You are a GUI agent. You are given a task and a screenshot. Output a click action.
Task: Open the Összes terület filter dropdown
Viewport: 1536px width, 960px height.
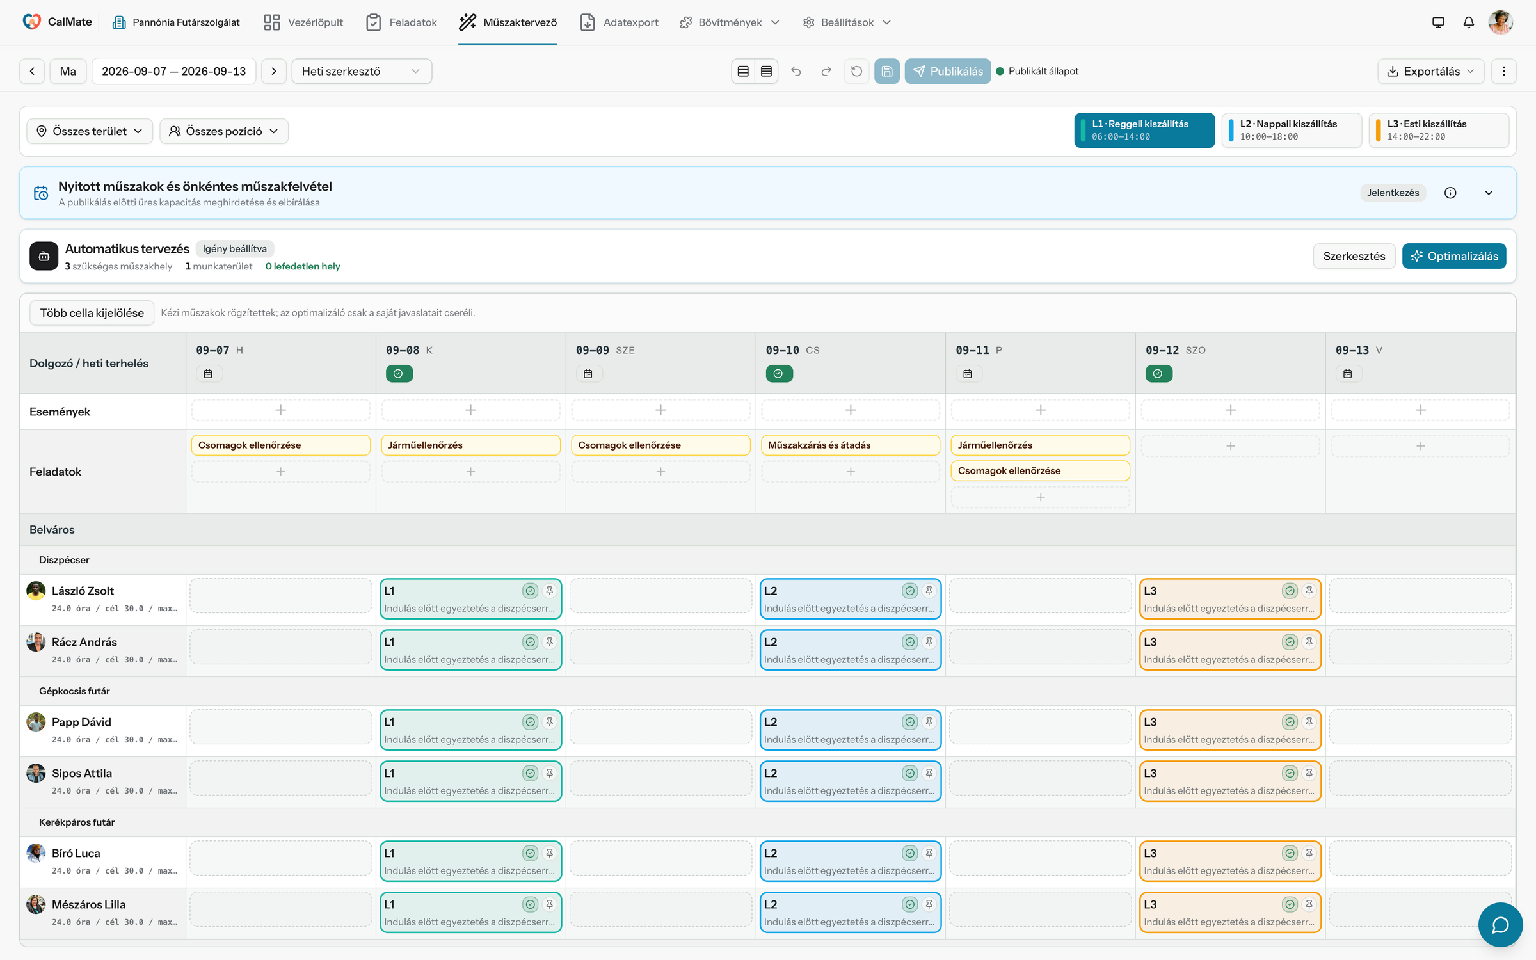click(x=90, y=131)
